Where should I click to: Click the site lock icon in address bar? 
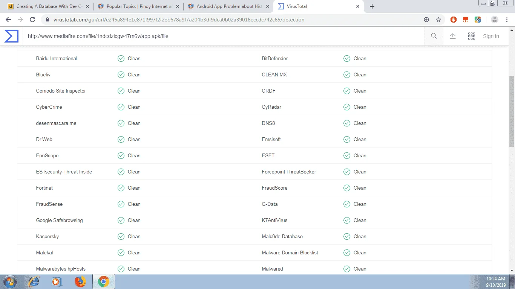click(47, 20)
